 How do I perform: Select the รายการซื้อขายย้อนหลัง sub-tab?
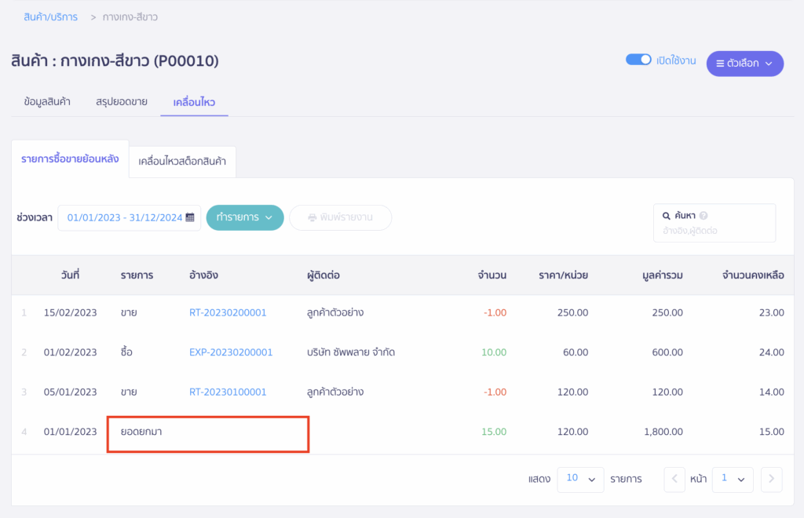[x=70, y=159]
